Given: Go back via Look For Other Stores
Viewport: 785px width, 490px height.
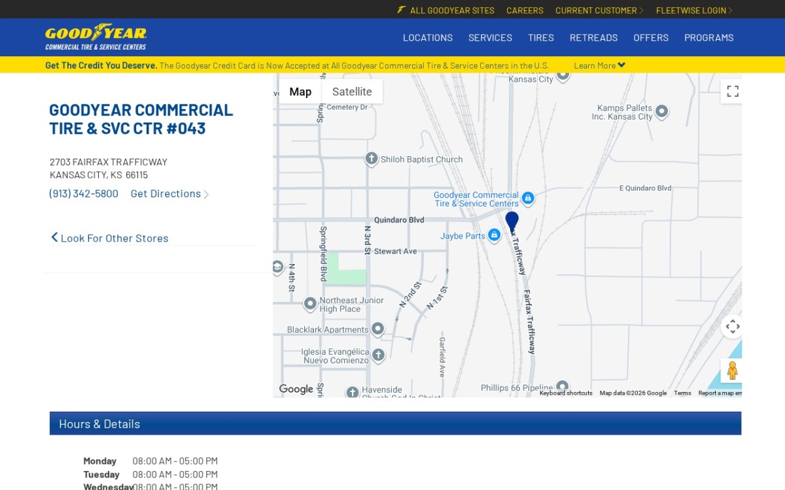Looking at the screenshot, I should (x=110, y=238).
